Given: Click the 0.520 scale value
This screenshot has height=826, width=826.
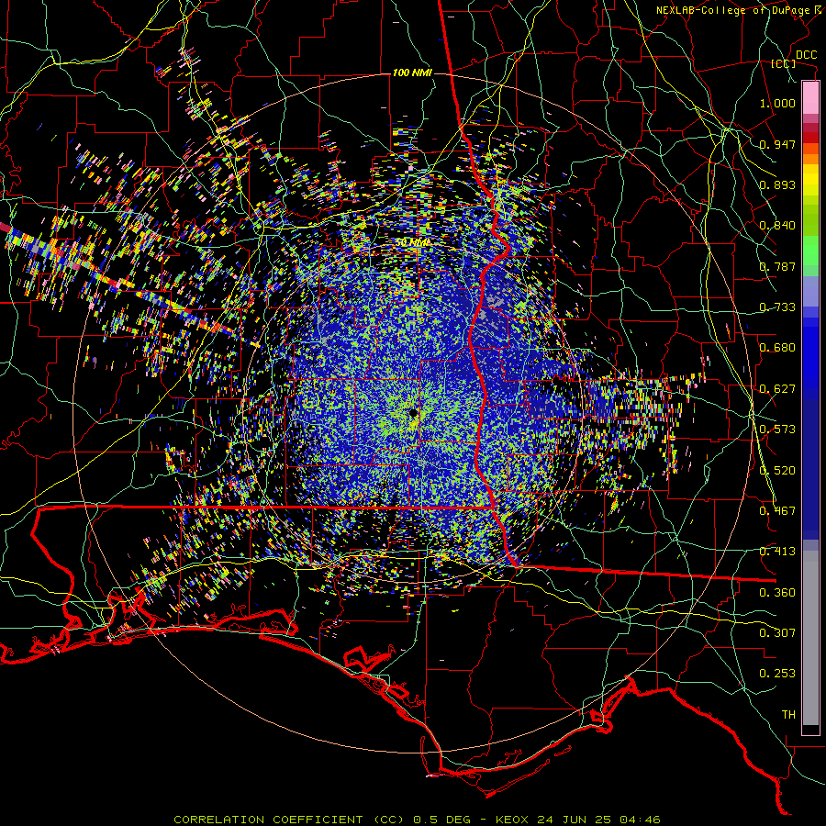Looking at the screenshot, I should tap(777, 471).
